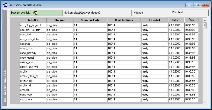The image size is (212, 110).
Task: Click Stará hodnota 14 in absence row
Action: pyautogui.click(x=90, y=44)
